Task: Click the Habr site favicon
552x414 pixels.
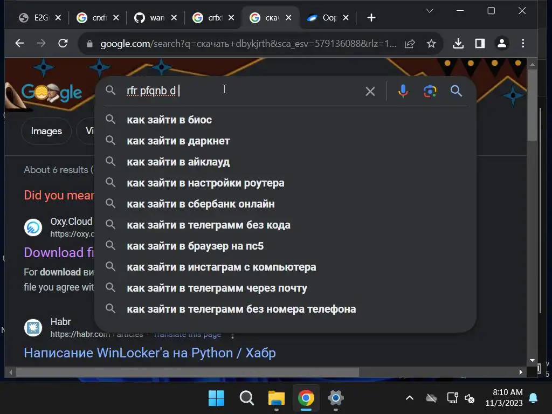Action: [33, 328]
